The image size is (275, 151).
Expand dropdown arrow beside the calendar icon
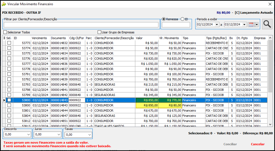pyautogui.click(x=257, y=25)
